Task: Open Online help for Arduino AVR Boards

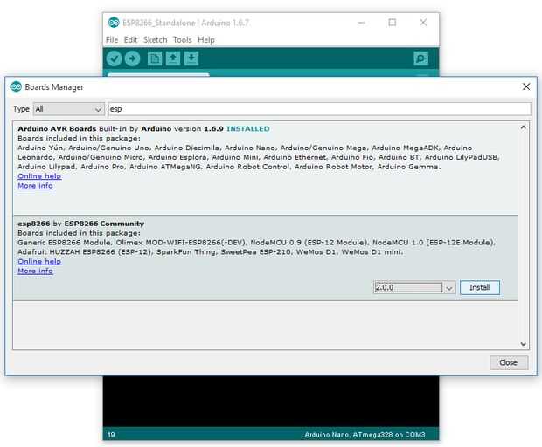Action: (39, 176)
